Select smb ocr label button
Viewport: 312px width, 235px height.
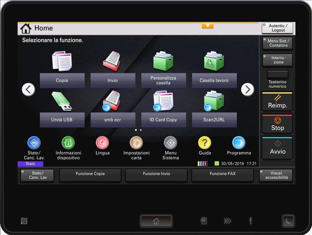(113, 120)
